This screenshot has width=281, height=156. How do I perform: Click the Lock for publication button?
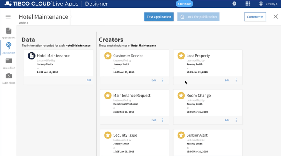coord(198,17)
